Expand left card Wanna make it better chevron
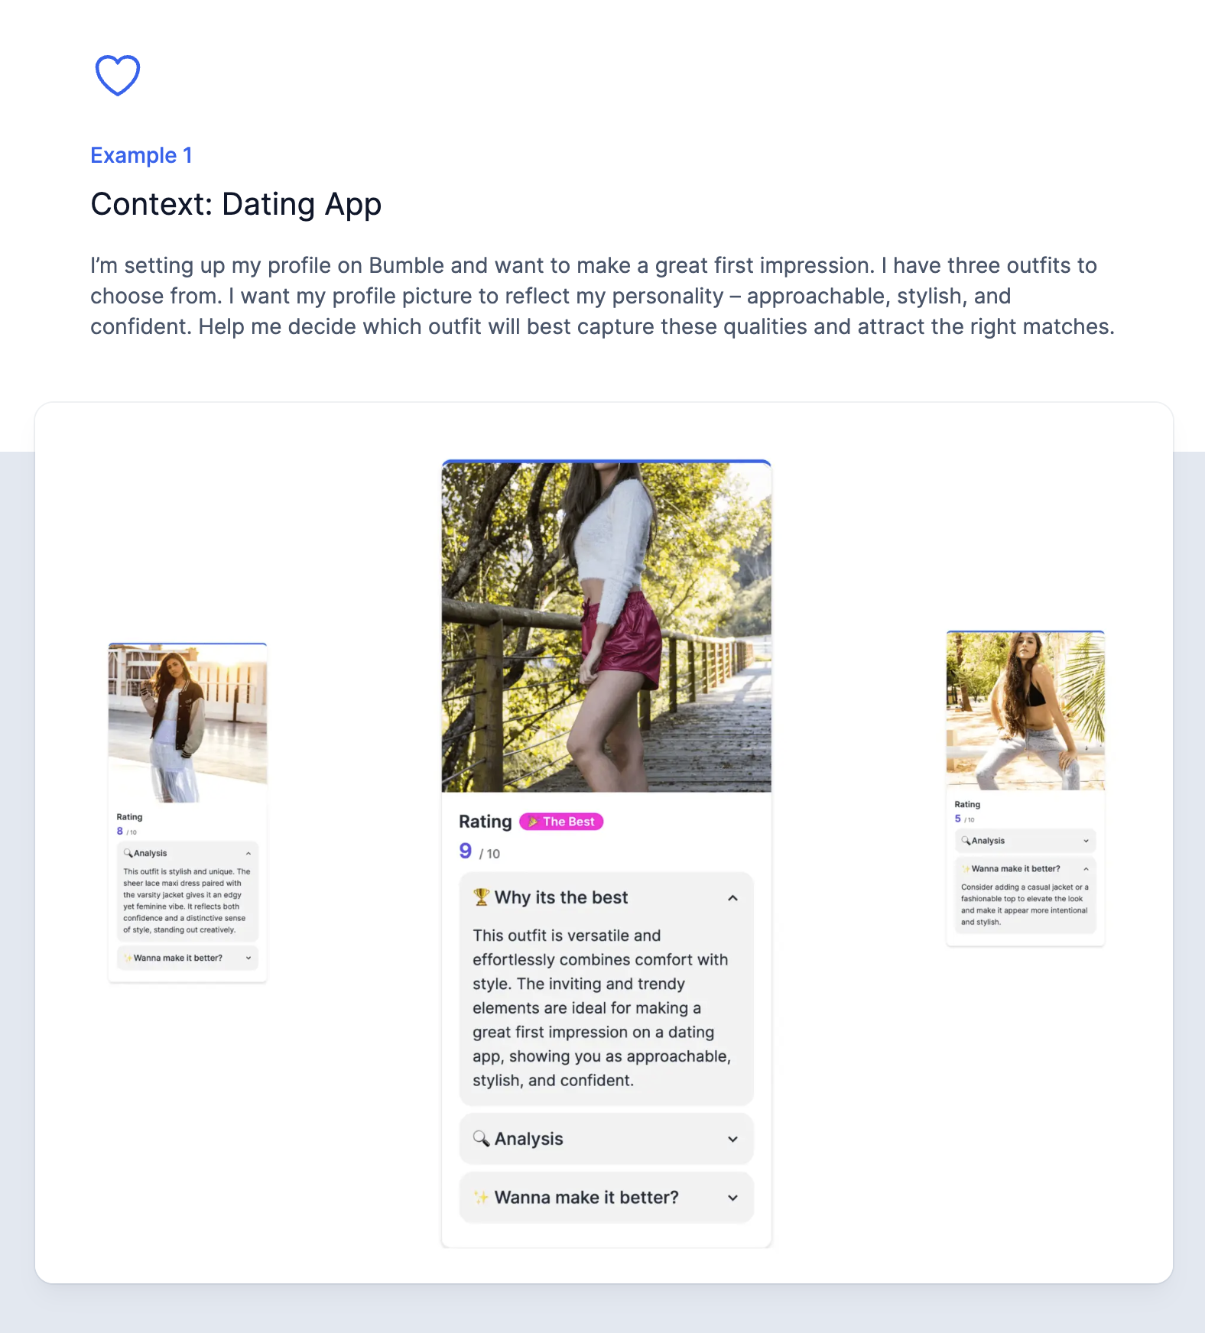Image resolution: width=1205 pixels, height=1333 pixels. pos(248,958)
